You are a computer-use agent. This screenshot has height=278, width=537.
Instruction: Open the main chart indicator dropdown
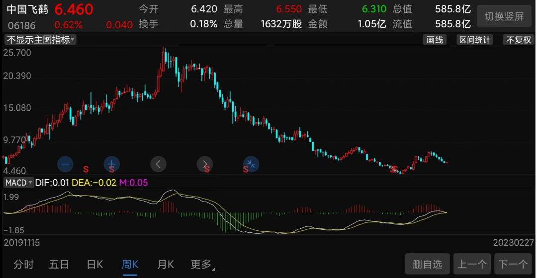40,40
